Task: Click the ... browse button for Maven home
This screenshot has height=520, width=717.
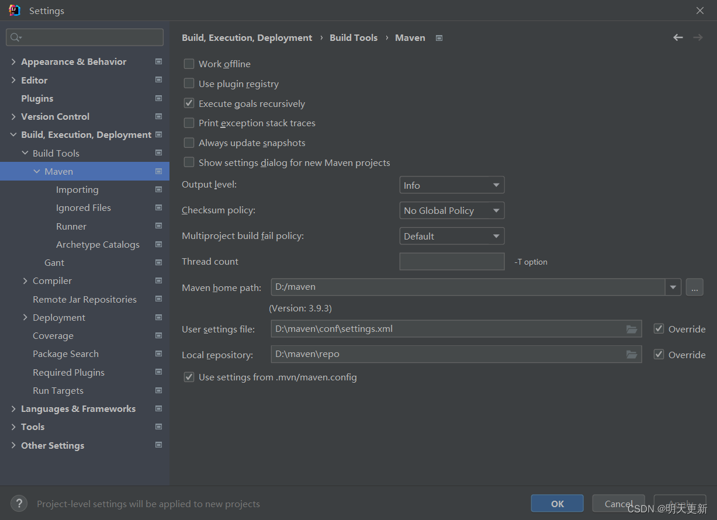Action: (694, 287)
